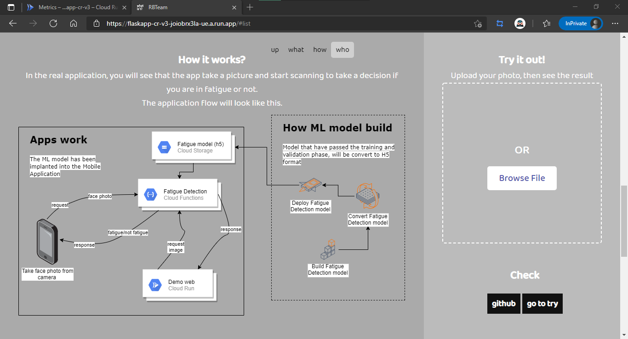Click the "Fatigue model (h5)" label
The width and height of the screenshot is (628, 339).
(x=200, y=144)
